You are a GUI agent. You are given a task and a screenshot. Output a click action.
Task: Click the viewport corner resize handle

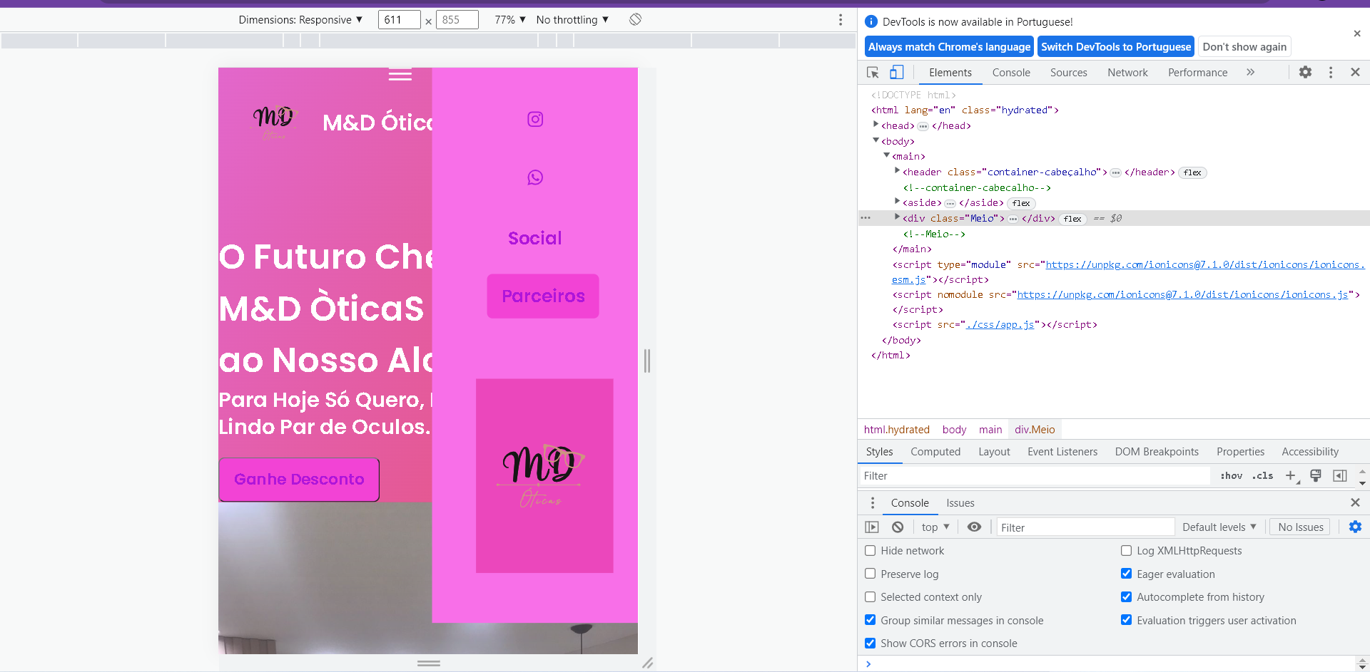647,663
